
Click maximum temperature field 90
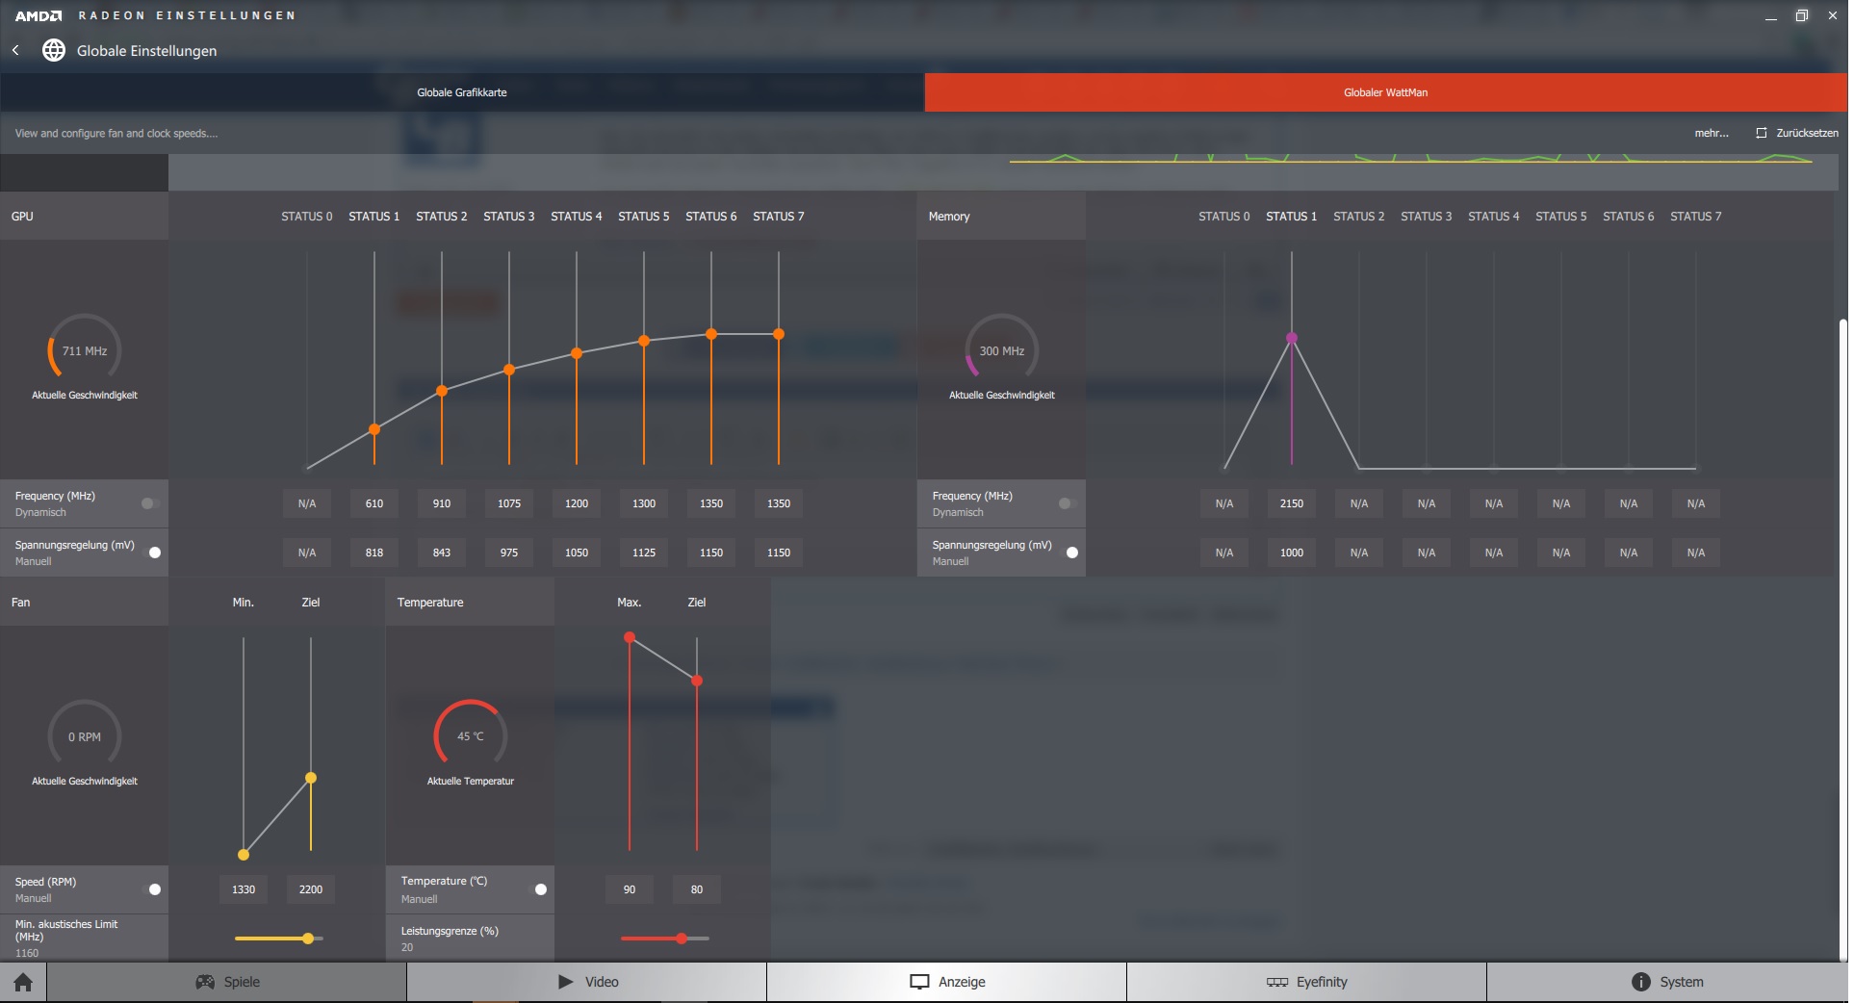point(630,889)
